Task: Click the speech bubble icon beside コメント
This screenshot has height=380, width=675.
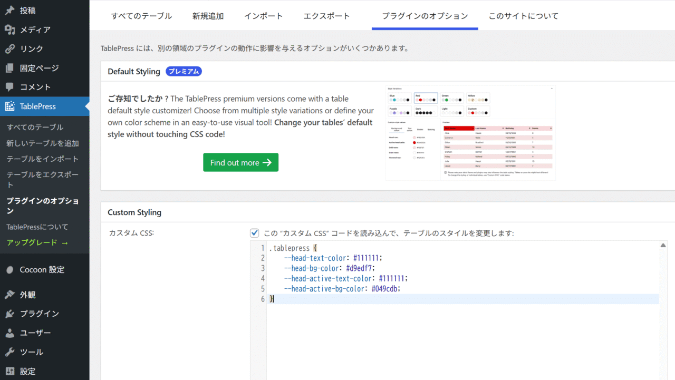Action: (9, 87)
